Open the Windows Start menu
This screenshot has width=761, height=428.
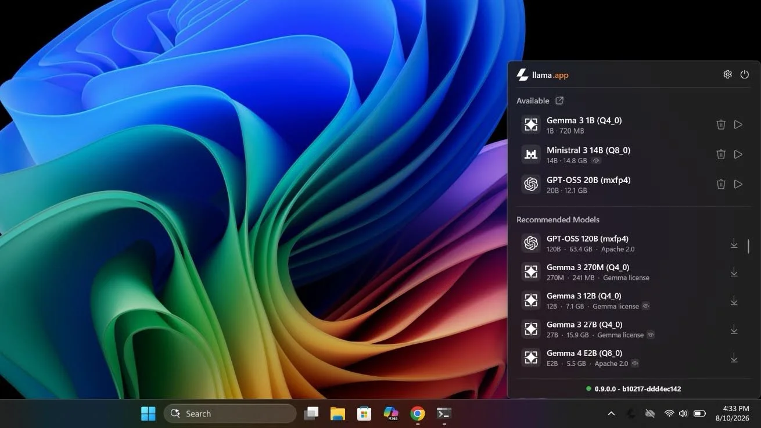coord(148,413)
